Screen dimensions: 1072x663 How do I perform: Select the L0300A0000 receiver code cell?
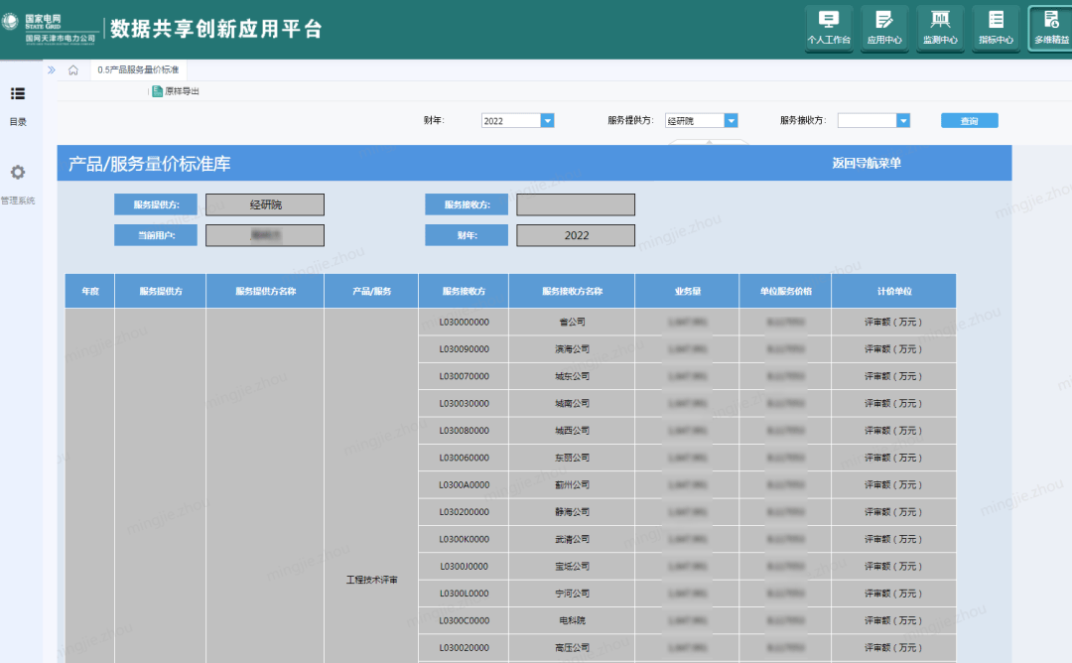[x=464, y=484]
